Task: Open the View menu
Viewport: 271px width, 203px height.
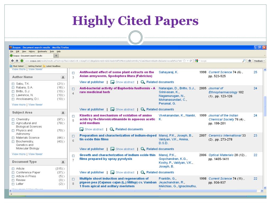Action: [24, 52]
